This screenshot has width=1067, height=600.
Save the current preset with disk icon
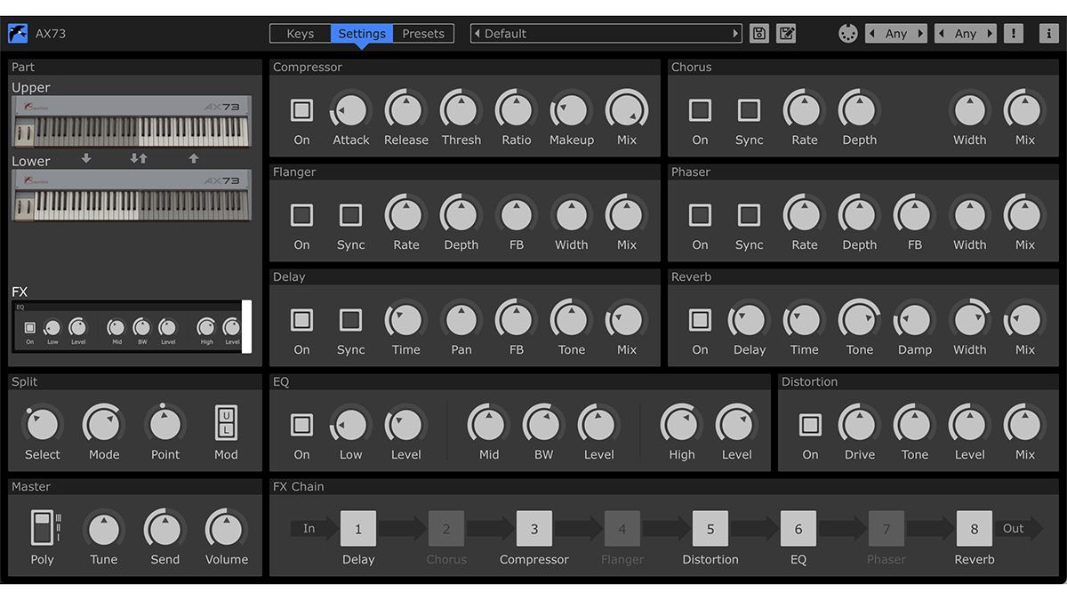point(759,34)
